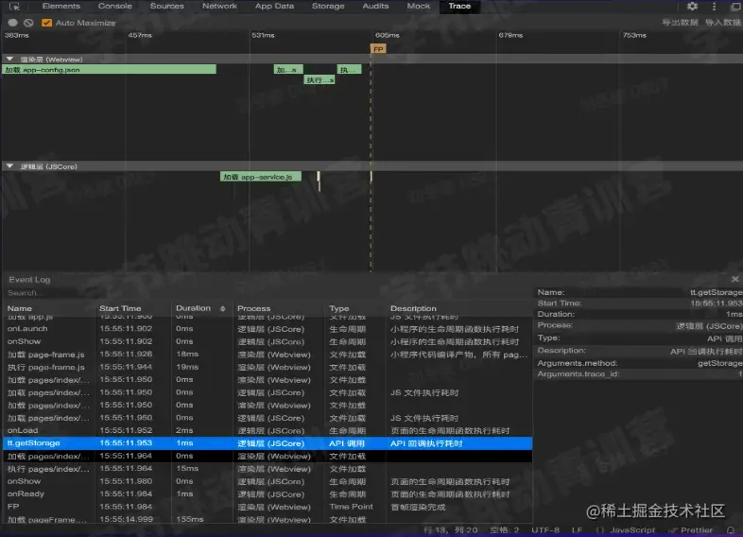Click the Prettier status bar item

pos(691,529)
